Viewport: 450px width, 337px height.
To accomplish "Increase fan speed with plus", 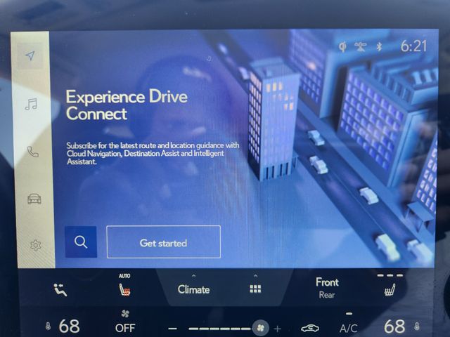I will coord(278,329).
